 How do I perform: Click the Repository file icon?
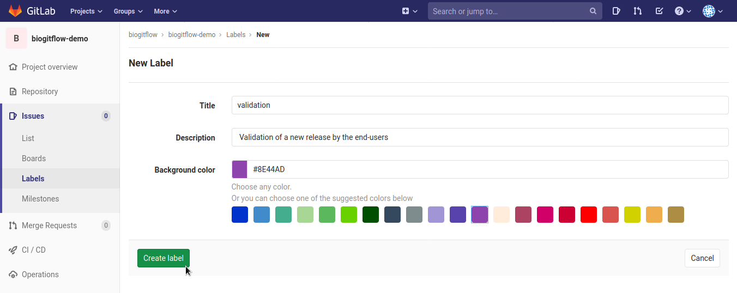pos(13,91)
